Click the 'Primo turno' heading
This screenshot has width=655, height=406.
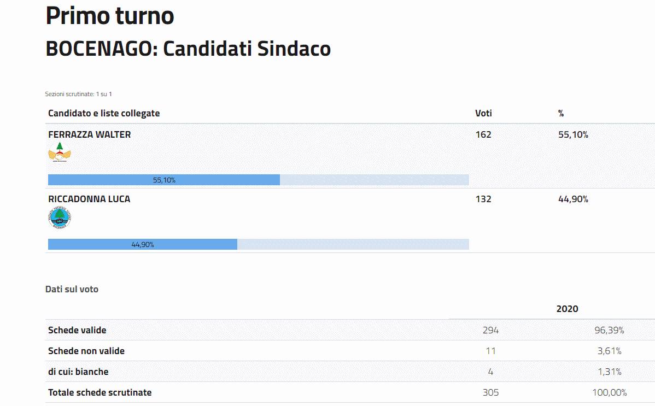[110, 16]
